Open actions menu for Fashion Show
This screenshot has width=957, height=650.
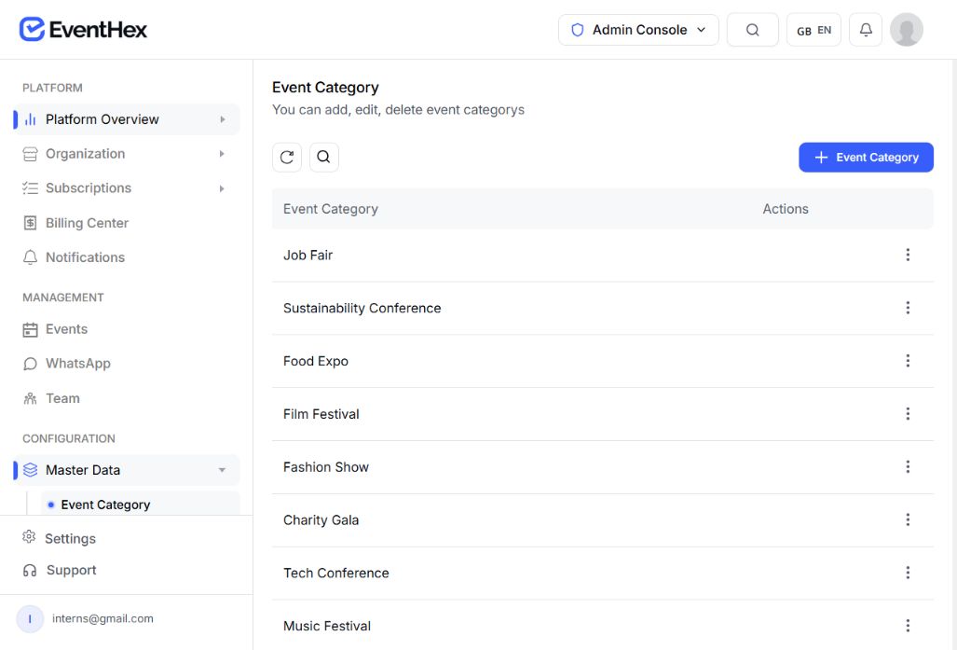pos(908,466)
